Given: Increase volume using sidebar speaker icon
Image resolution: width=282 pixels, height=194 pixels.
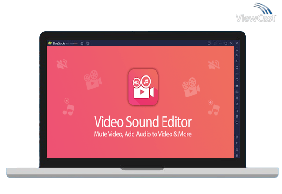Looking at the screenshot, I should tap(237, 55).
